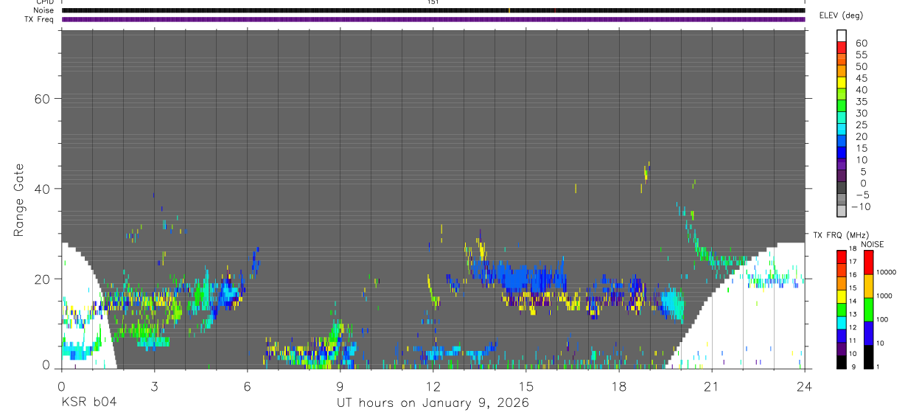Click the white top elevation legend block
Screen dimensions: 905x418
click(x=842, y=35)
